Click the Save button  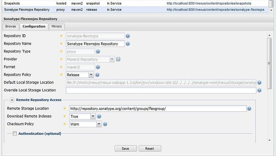pyautogui.click(x=125, y=149)
